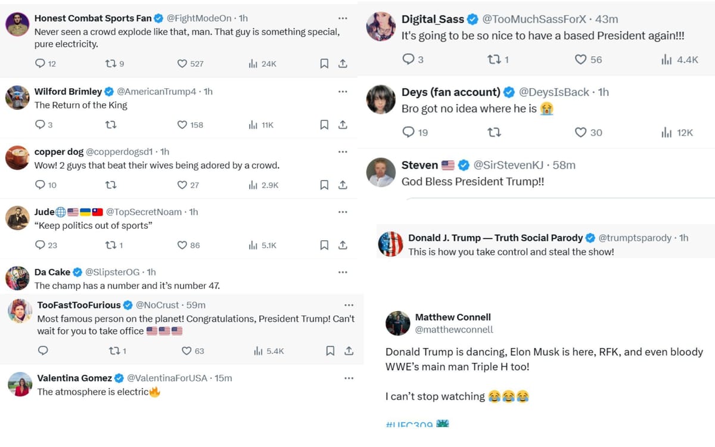The width and height of the screenshot is (715, 447).
Task: Open @trumptsparody account handle
Action: (x=635, y=238)
